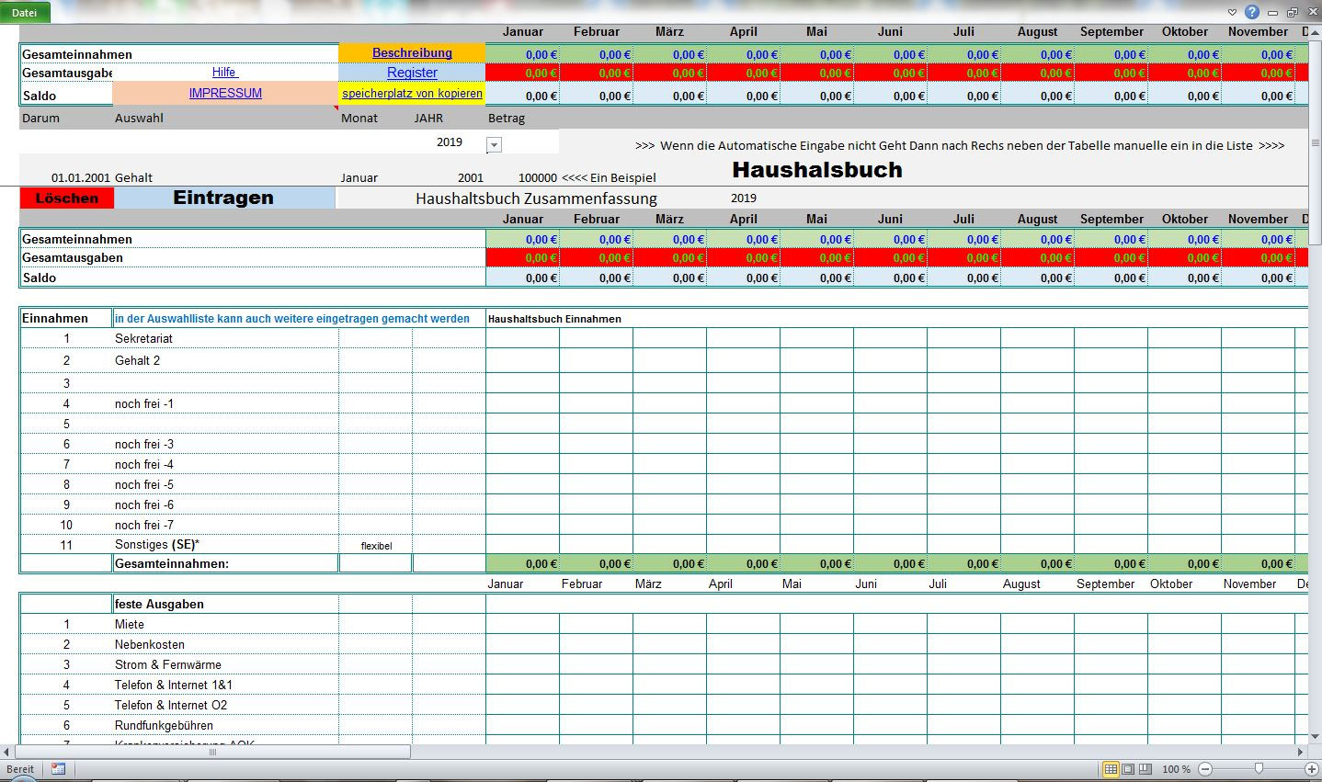Switch to Page Layout view icon
Screen dimensions: 1322x782
tap(1129, 769)
